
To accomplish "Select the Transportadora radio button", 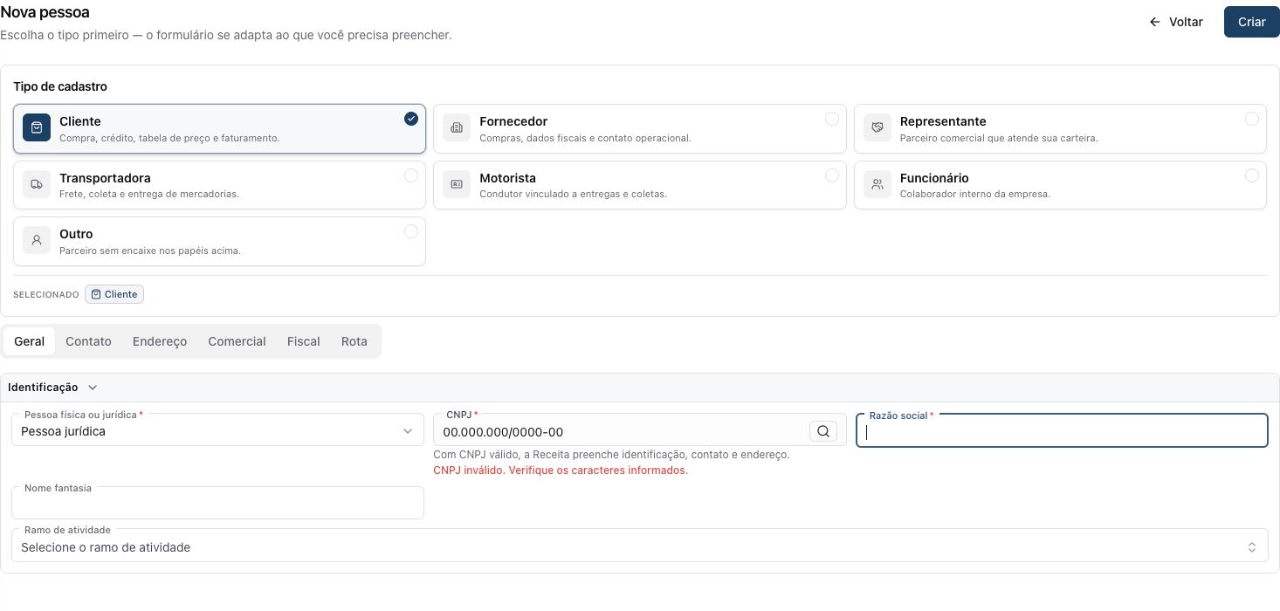I will [x=411, y=175].
